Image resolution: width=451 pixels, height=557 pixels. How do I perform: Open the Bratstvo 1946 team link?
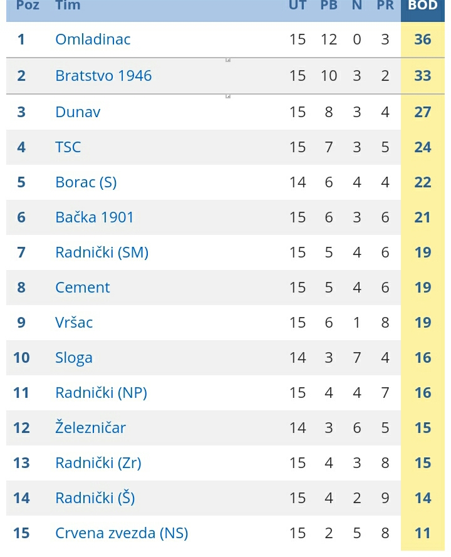103,76
